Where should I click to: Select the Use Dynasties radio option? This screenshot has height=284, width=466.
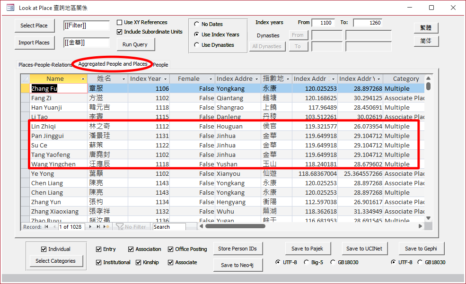(196, 45)
